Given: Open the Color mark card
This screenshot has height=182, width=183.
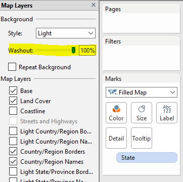Looking at the screenshot, I should [116, 113].
